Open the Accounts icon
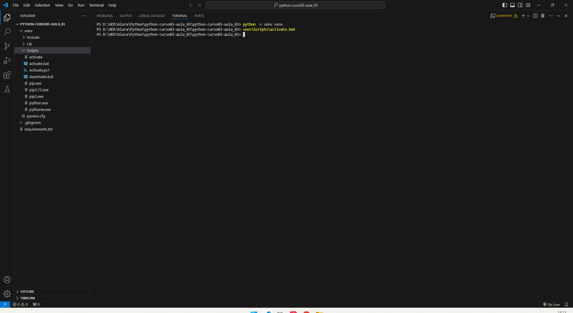Screen dimensions: 573x313 tap(7, 280)
